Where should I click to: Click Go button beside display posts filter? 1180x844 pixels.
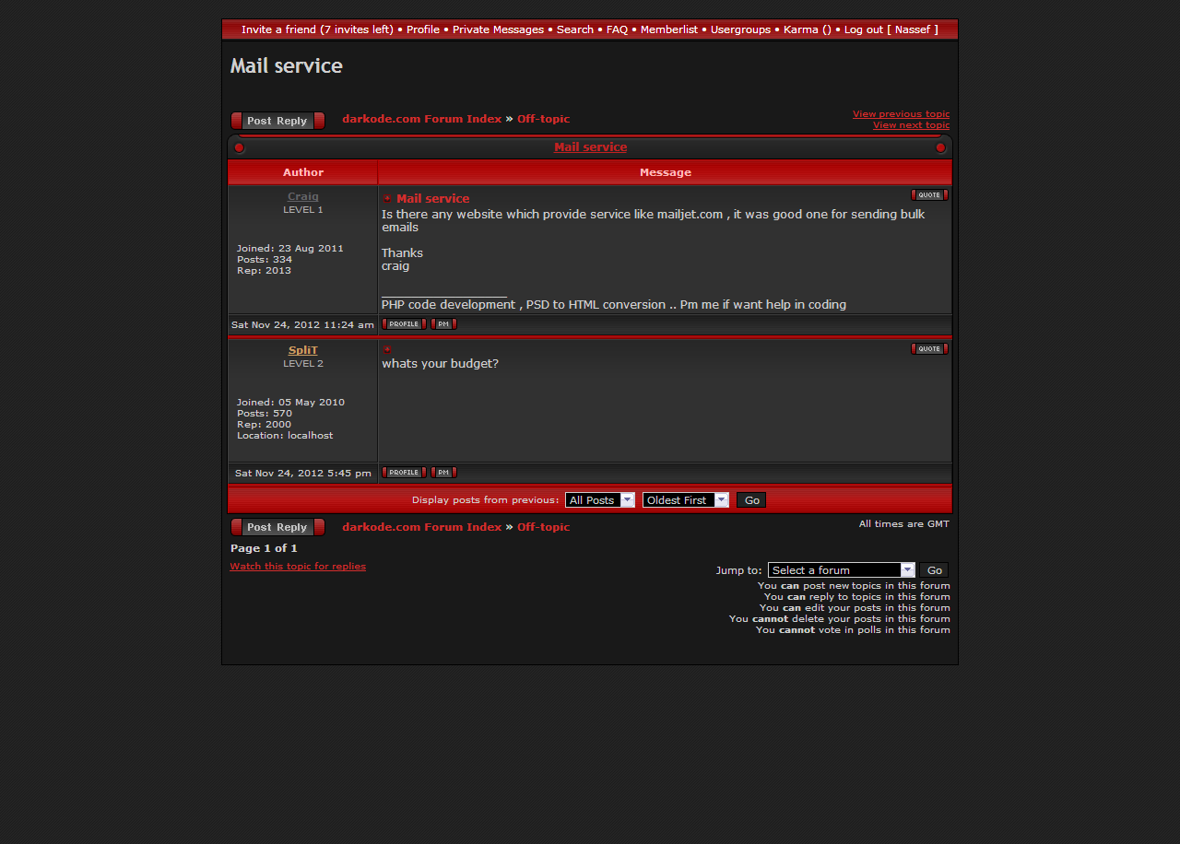click(751, 500)
